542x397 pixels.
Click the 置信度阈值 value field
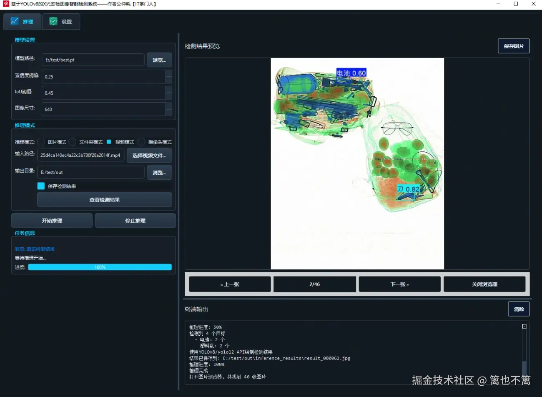pyautogui.click(x=103, y=77)
